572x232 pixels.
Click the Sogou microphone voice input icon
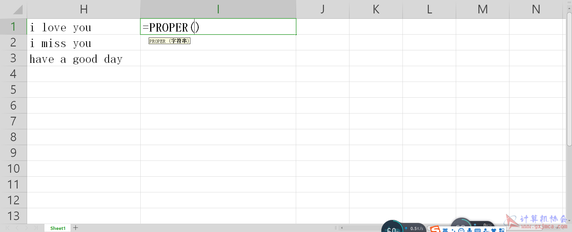[470, 230]
